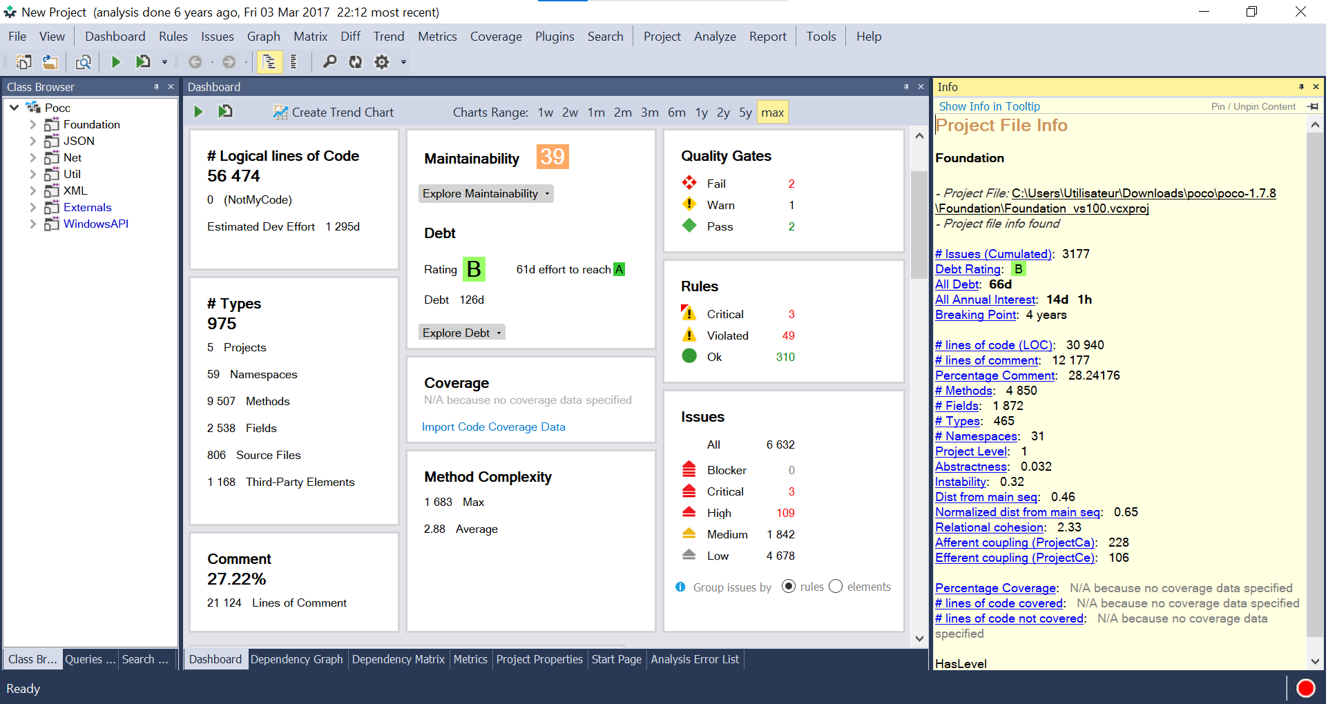Click the orange Maintainability score 39 badge
The image size is (1326, 704).
552,157
